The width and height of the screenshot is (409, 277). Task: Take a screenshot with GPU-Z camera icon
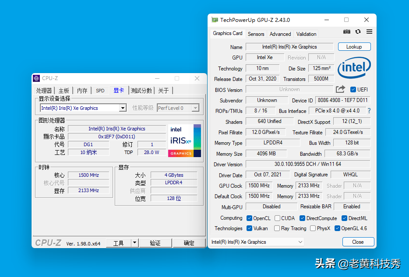(347, 32)
